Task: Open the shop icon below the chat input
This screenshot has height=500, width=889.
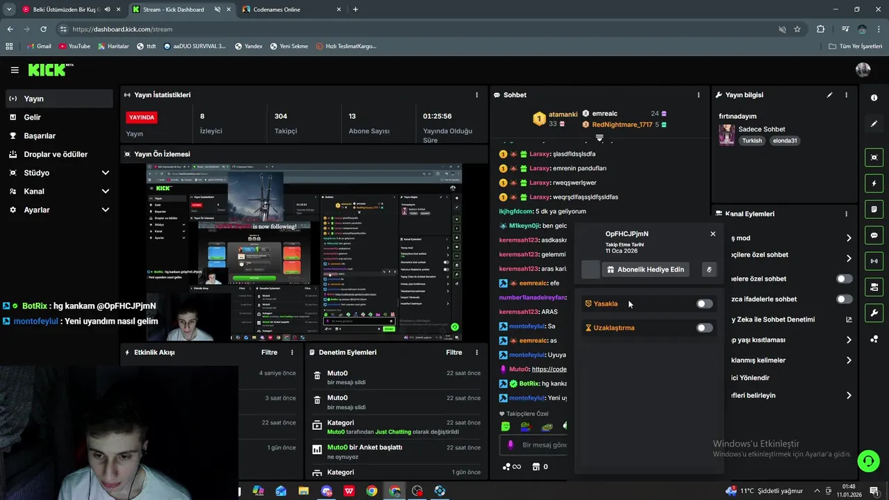Action: (535, 467)
